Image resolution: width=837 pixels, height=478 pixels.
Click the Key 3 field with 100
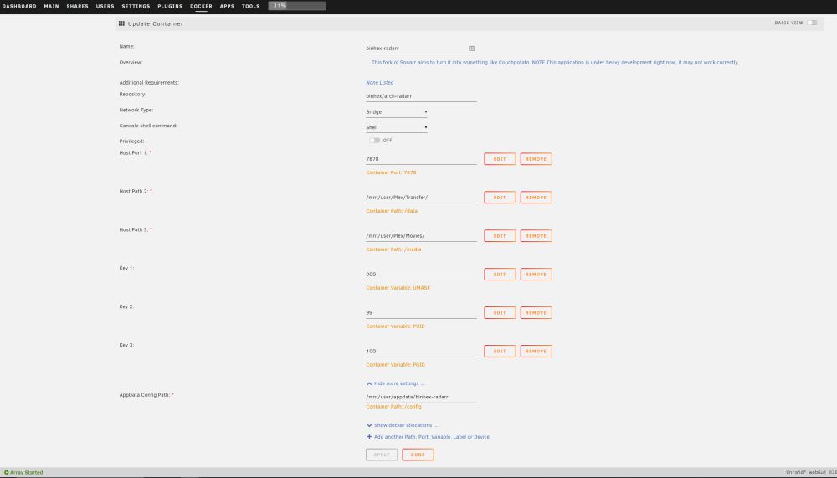[x=421, y=352]
